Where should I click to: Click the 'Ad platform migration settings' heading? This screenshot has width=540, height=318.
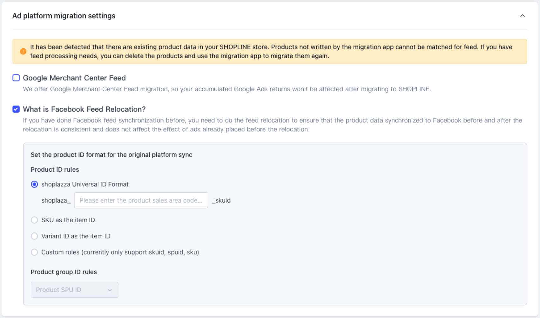(x=64, y=16)
